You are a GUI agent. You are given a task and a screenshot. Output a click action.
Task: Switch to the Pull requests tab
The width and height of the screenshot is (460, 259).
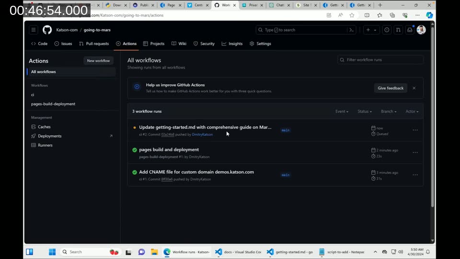click(x=94, y=44)
